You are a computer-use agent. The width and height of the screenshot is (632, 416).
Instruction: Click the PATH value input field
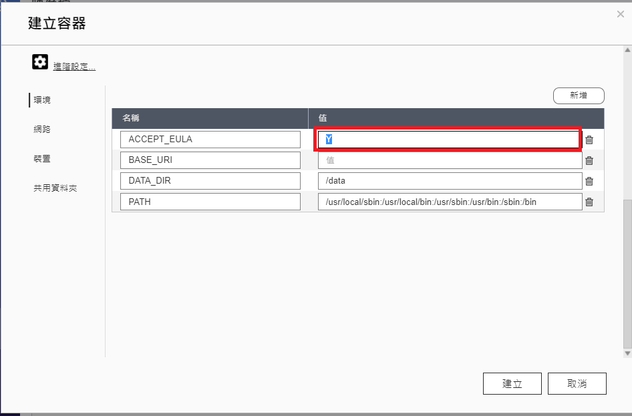click(x=449, y=202)
